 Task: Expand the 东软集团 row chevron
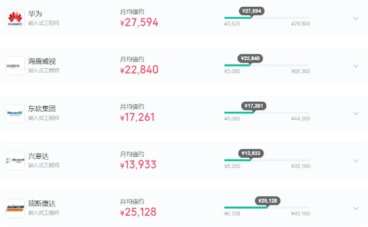(356, 113)
